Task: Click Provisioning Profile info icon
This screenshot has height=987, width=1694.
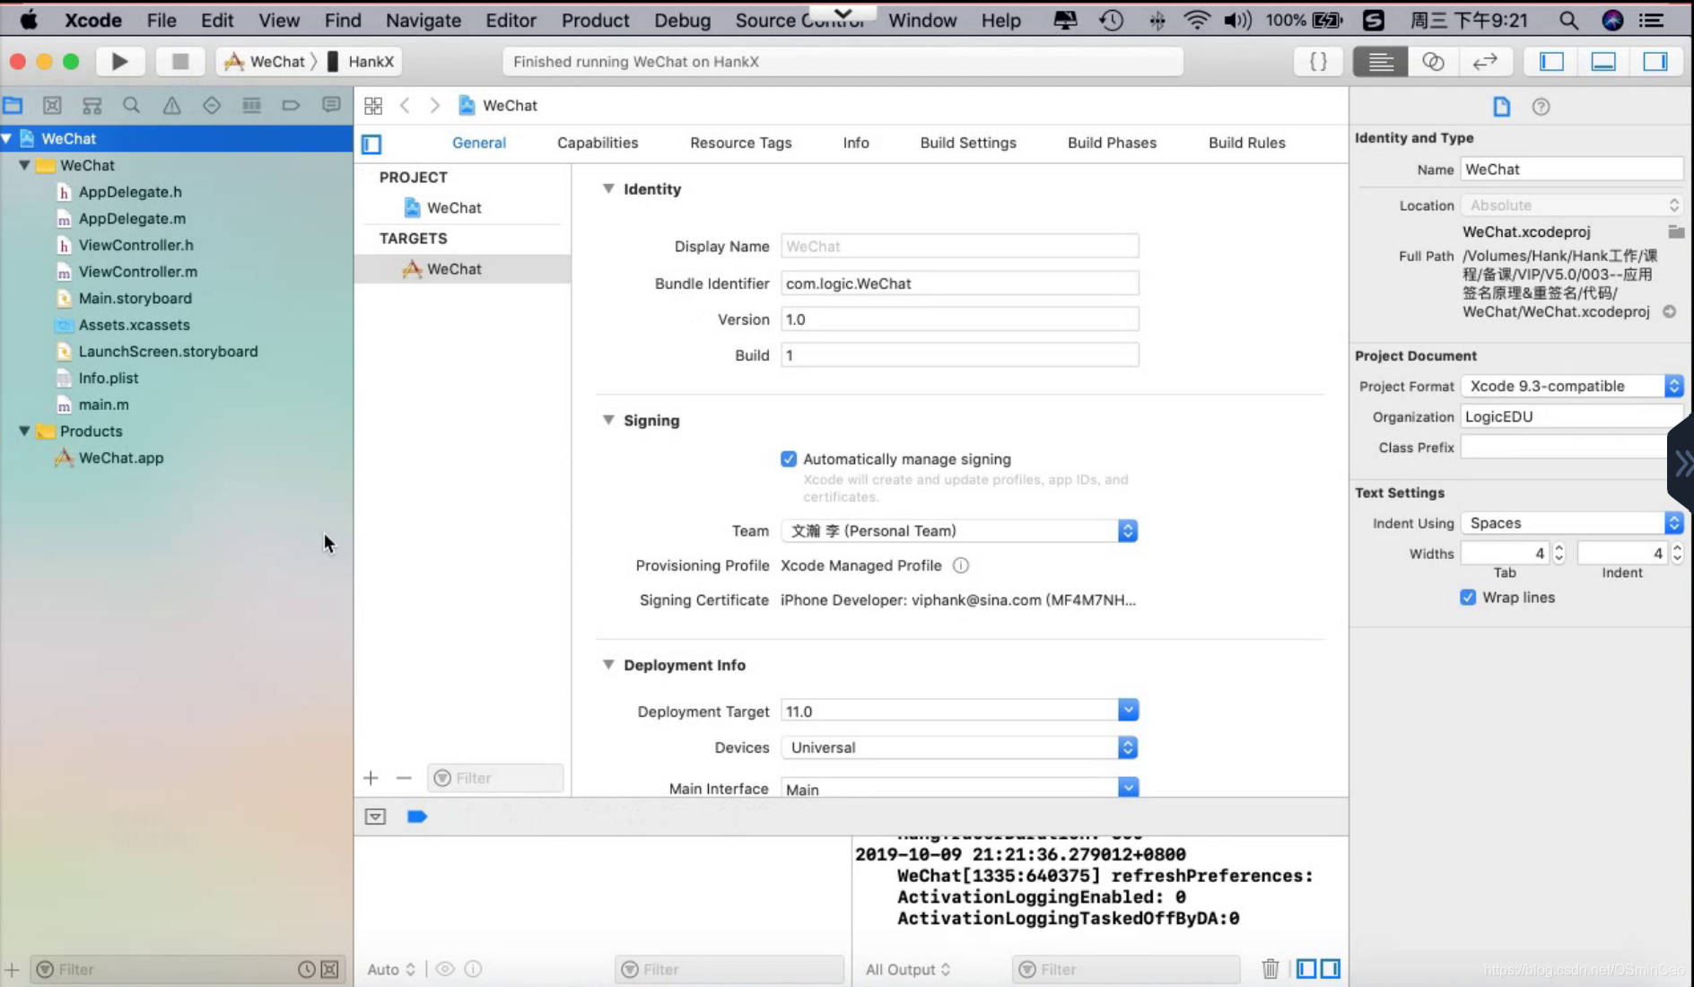Action: coord(960,565)
